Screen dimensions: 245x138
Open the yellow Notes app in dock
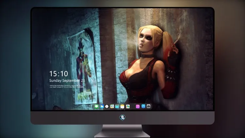pyautogui.click(x=122, y=106)
